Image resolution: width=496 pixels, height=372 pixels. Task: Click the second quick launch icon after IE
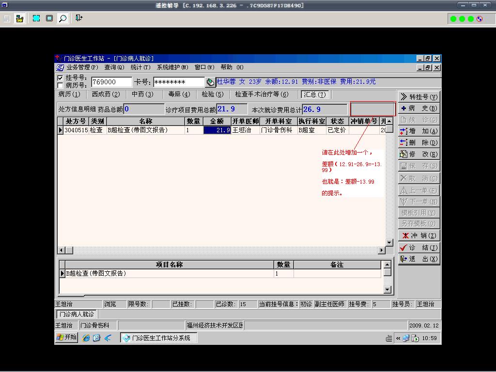click(x=96, y=338)
